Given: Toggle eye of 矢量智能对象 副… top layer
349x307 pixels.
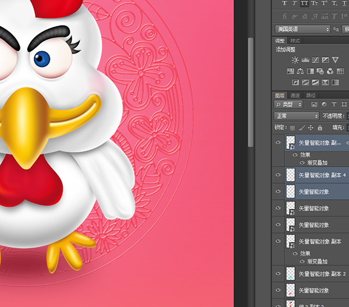Looking at the screenshot, I should pos(278,143).
